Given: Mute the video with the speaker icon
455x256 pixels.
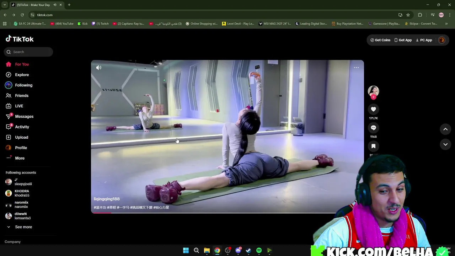Looking at the screenshot, I should click(x=98, y=68).
